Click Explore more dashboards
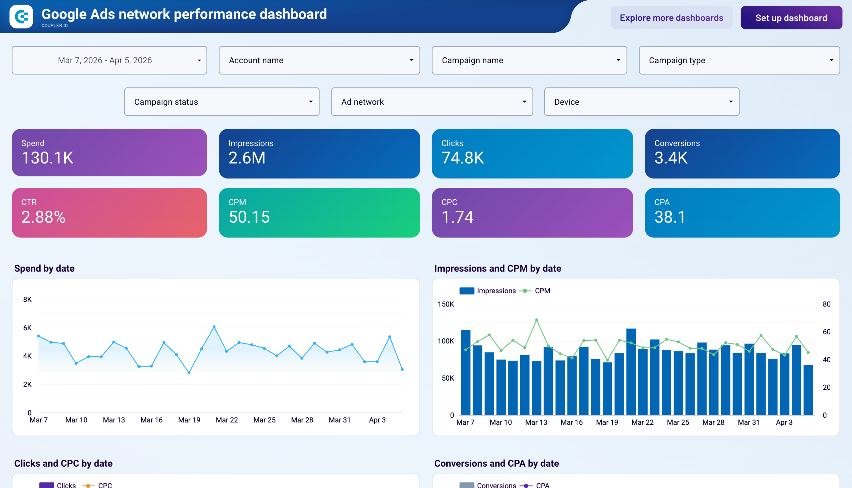 [x=671, y=18]
